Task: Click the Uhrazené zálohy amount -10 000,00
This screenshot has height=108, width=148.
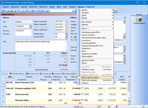Action: [x=63, y=70]
